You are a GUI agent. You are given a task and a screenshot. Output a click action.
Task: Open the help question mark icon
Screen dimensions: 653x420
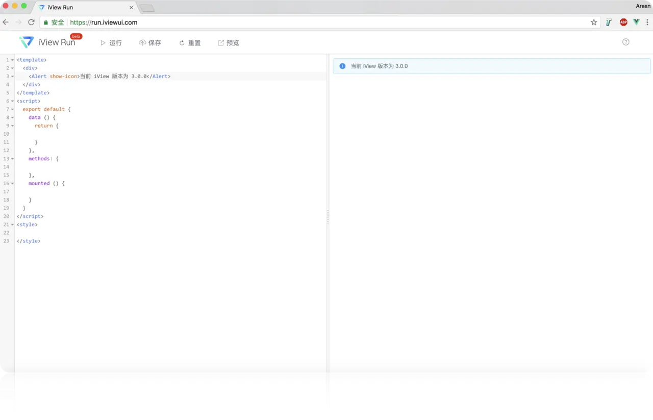(x=626, y=42)
